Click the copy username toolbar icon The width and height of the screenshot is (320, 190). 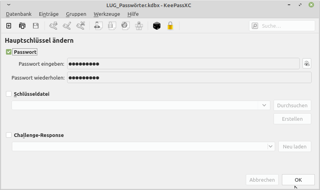[98, 26]
